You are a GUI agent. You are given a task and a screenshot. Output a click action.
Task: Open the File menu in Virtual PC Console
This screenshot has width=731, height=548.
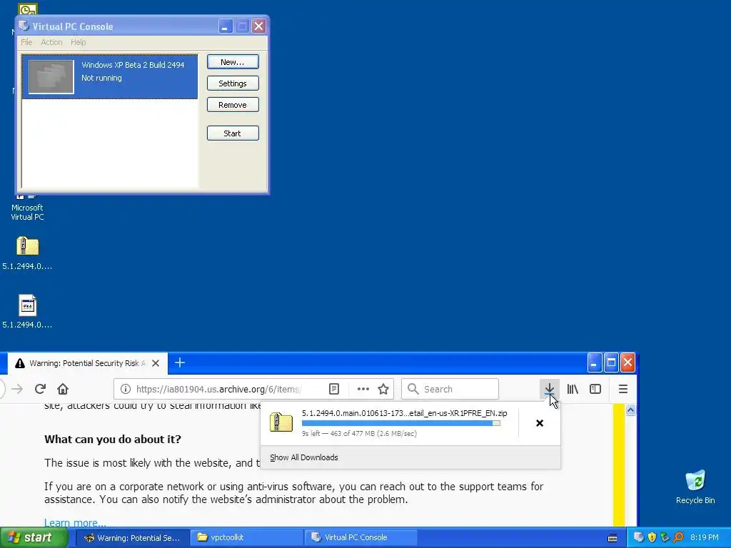26,42
